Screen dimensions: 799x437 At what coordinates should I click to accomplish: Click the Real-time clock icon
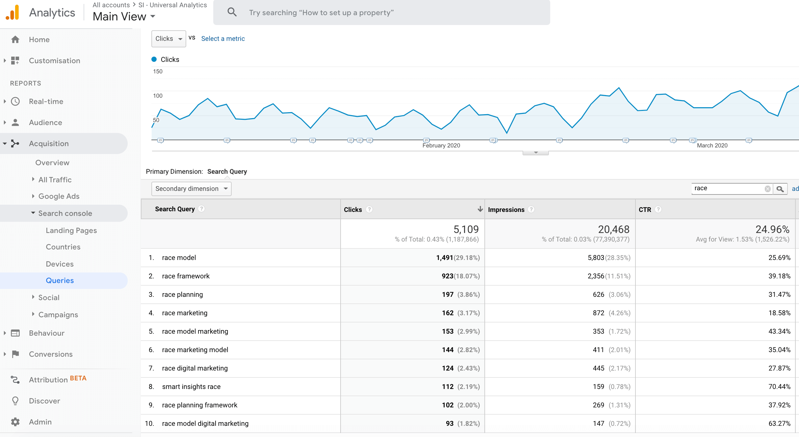15,101
